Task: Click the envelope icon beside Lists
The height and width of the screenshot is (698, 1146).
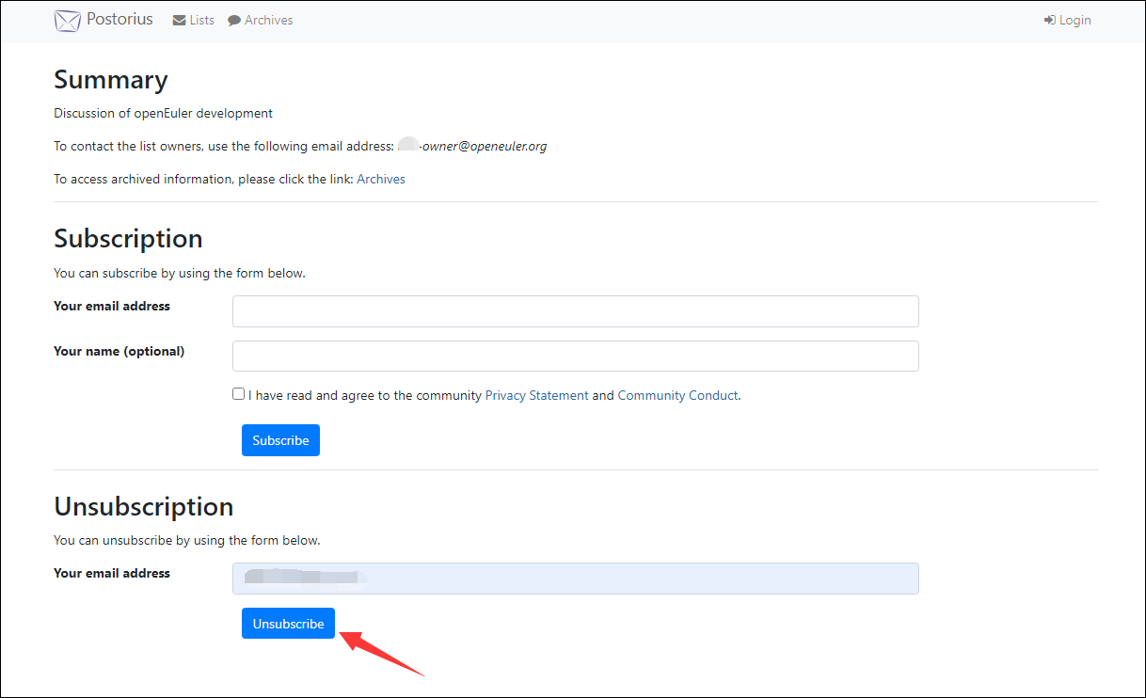Action: click(179, 21)
